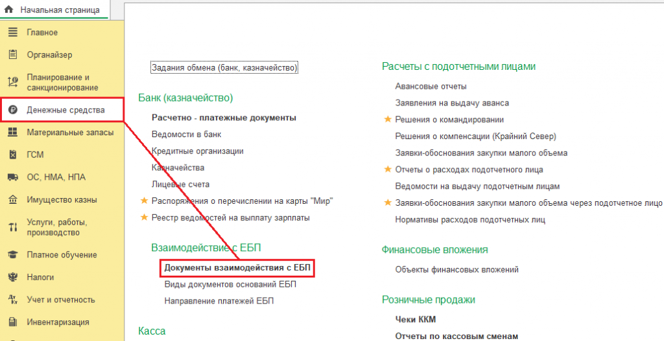Open Кредитные организации list

(x=198, y=151)
